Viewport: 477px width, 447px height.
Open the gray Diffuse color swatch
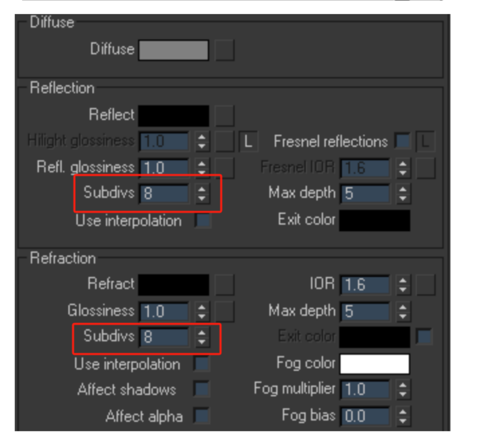[x=174, y=50]
